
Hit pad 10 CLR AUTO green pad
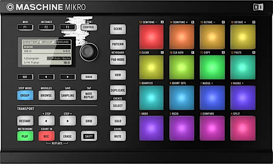(182, 67)
